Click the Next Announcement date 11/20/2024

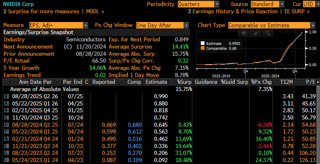pyautogui.click(x=91, y=47)
